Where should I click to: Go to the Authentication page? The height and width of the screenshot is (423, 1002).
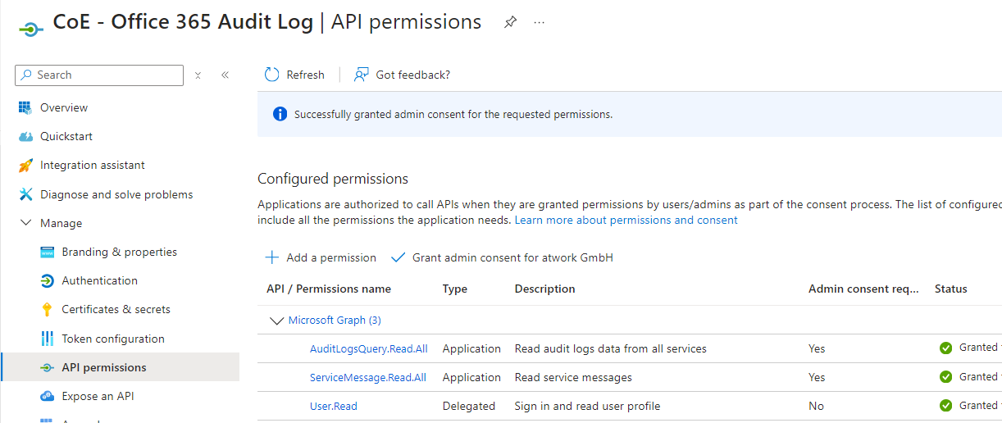click(x=99, y=280)
